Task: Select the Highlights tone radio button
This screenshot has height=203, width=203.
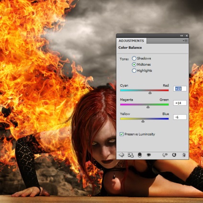Action: (x=134, y=70)
